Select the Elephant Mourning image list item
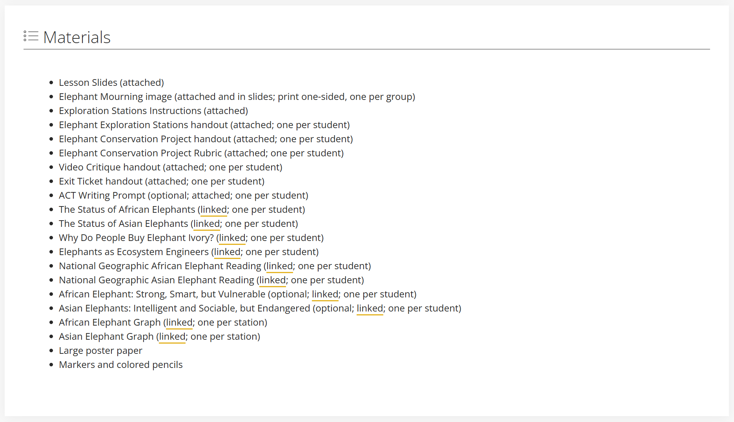Screen dimensions: 734x422 [237, 97]
